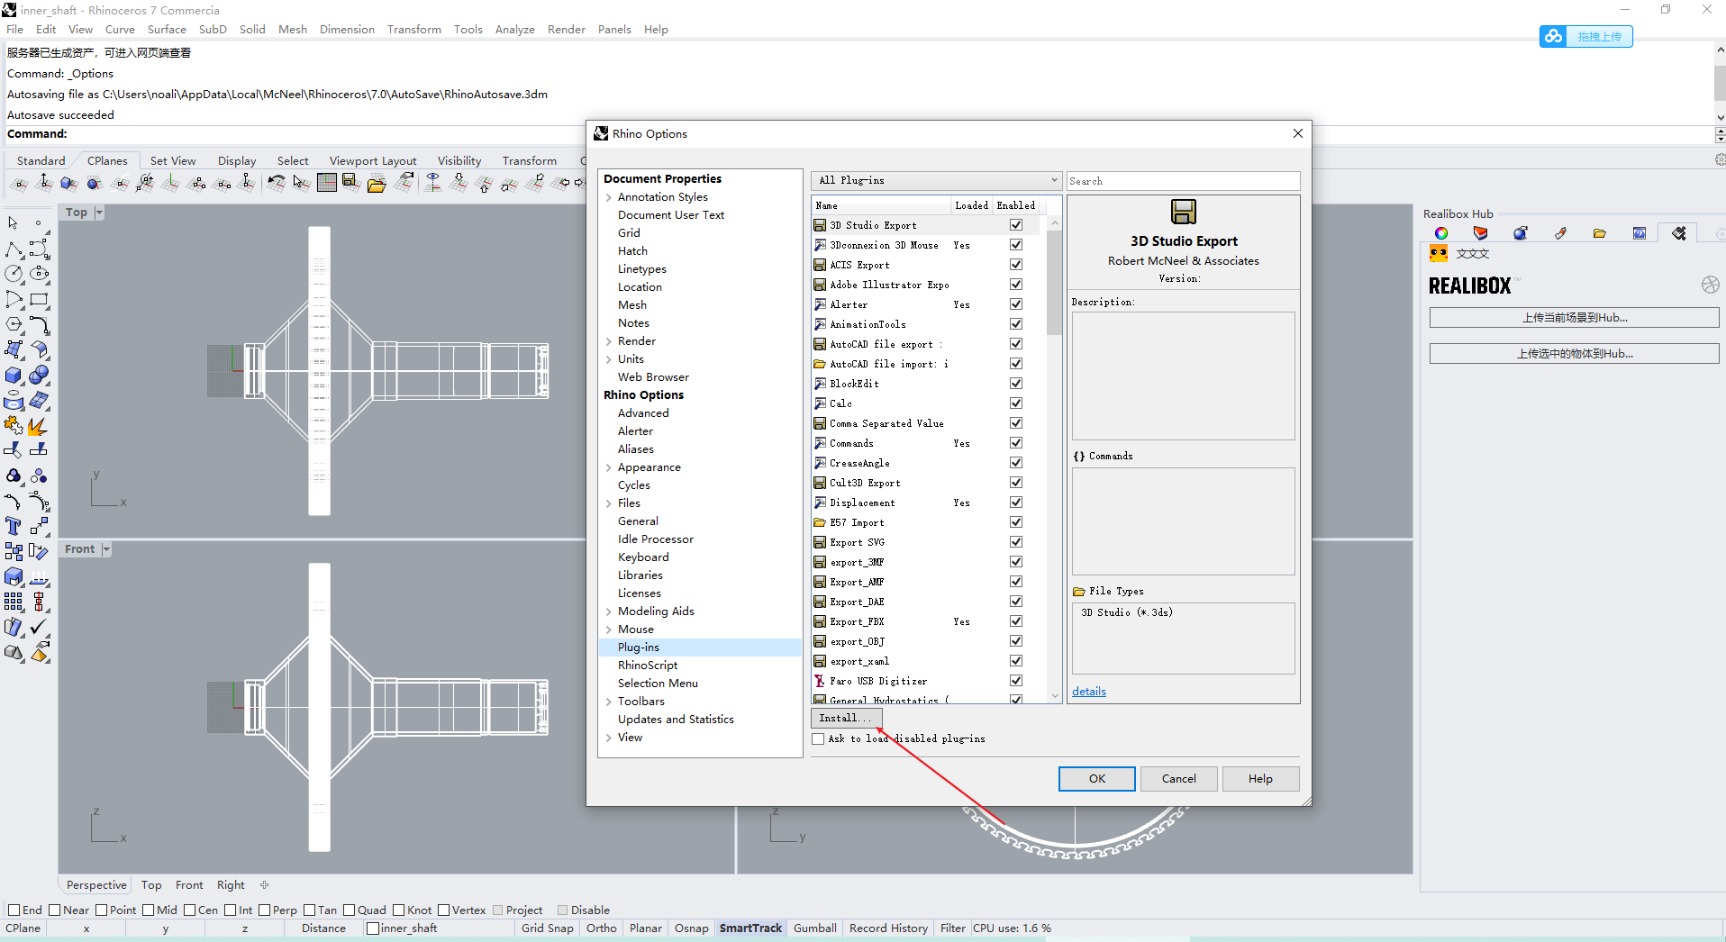Select Keyboard in the options tree
Viewport: 1726px width, 942px height.
643,557
